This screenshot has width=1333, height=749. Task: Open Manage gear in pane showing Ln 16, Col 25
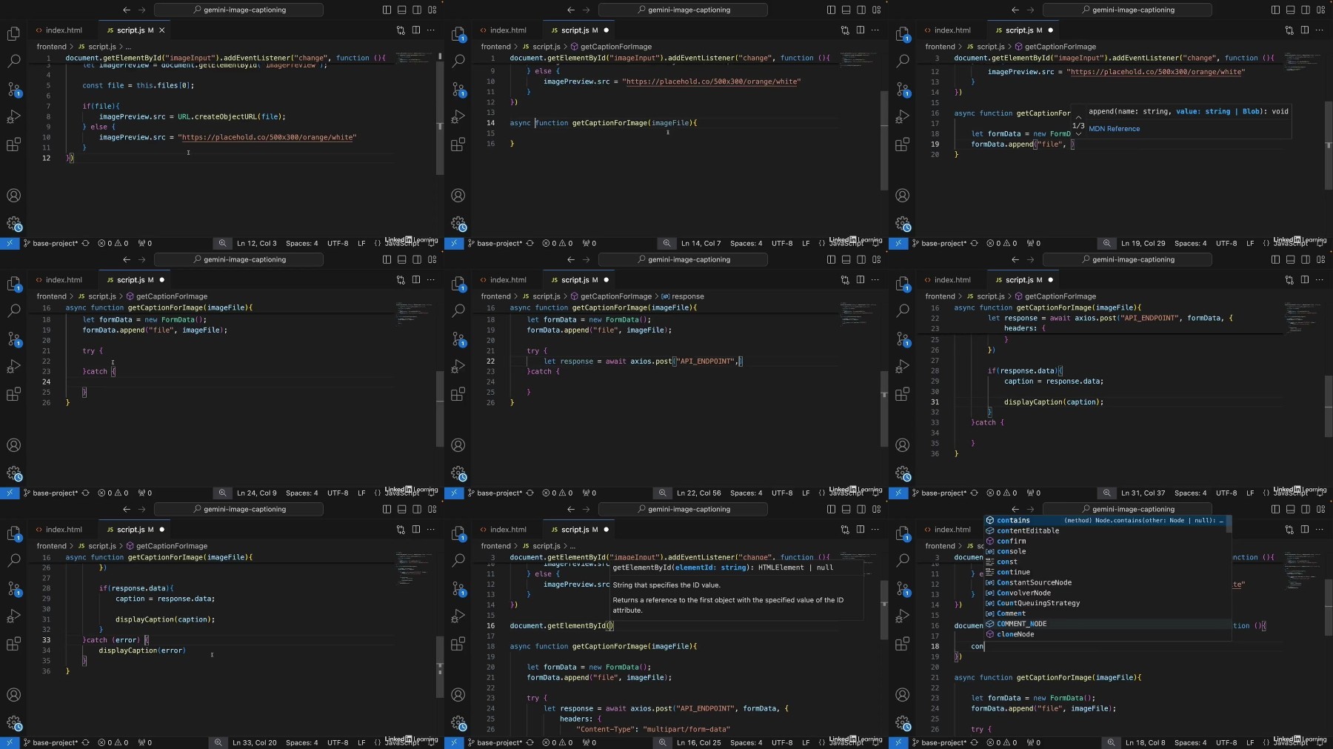458,723
